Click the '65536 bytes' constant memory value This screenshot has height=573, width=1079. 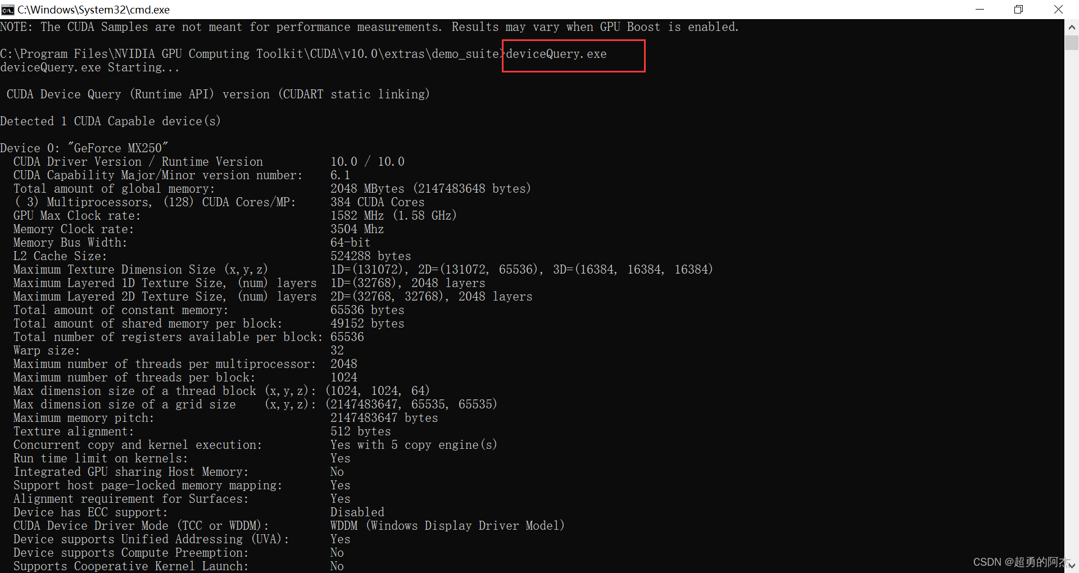coord(368,310)
